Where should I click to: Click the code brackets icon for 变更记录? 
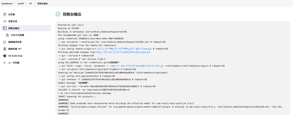5,21
